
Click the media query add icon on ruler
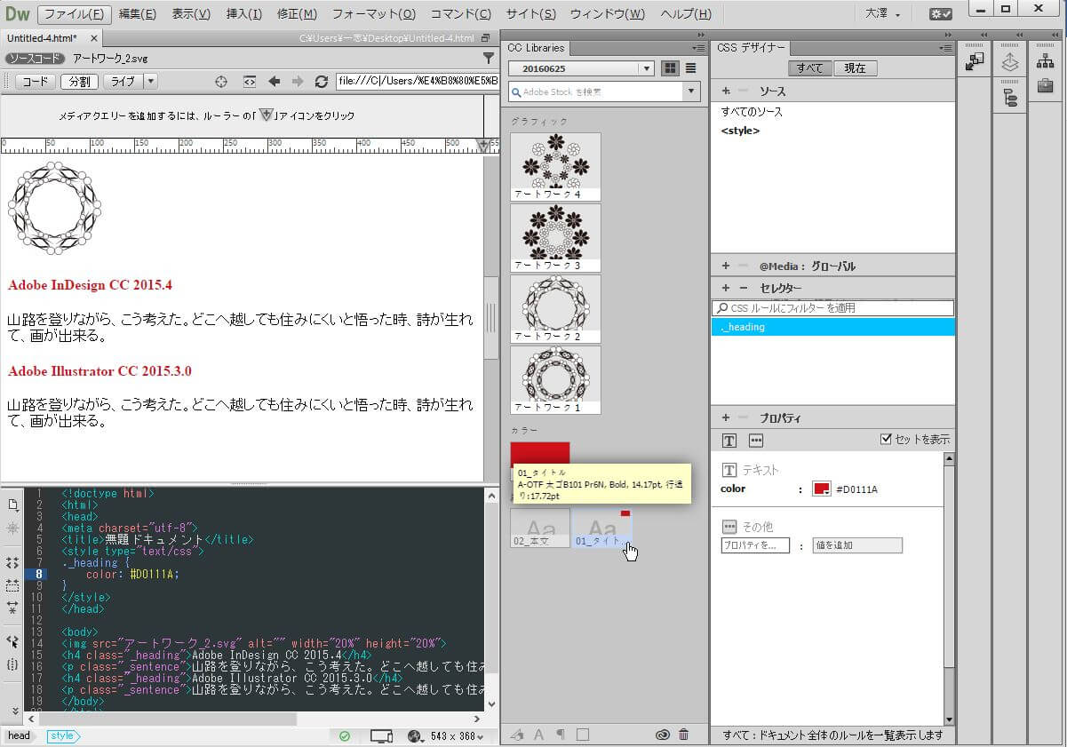pos(483,145)
